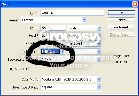Click the OK button

coord(122,13)
